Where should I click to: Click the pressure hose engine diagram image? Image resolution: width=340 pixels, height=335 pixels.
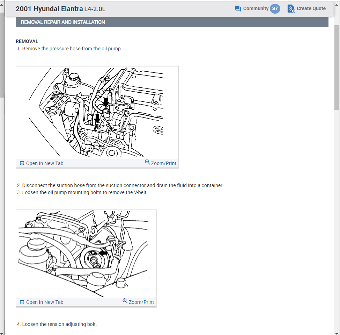(x=97, y=112)
